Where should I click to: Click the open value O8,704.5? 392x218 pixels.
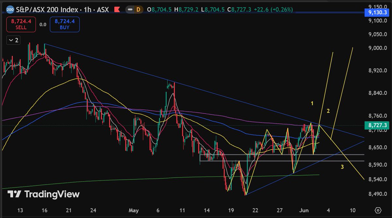point(160,9)
